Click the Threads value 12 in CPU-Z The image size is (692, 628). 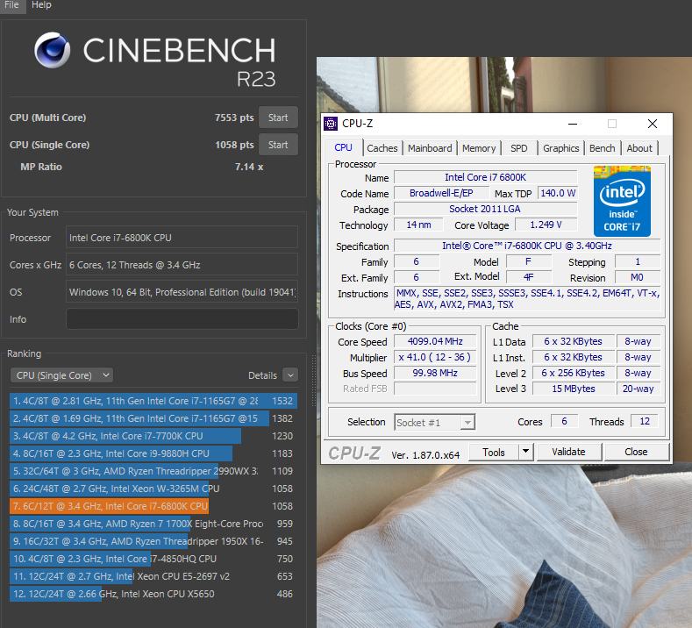[x=645, y=422]
